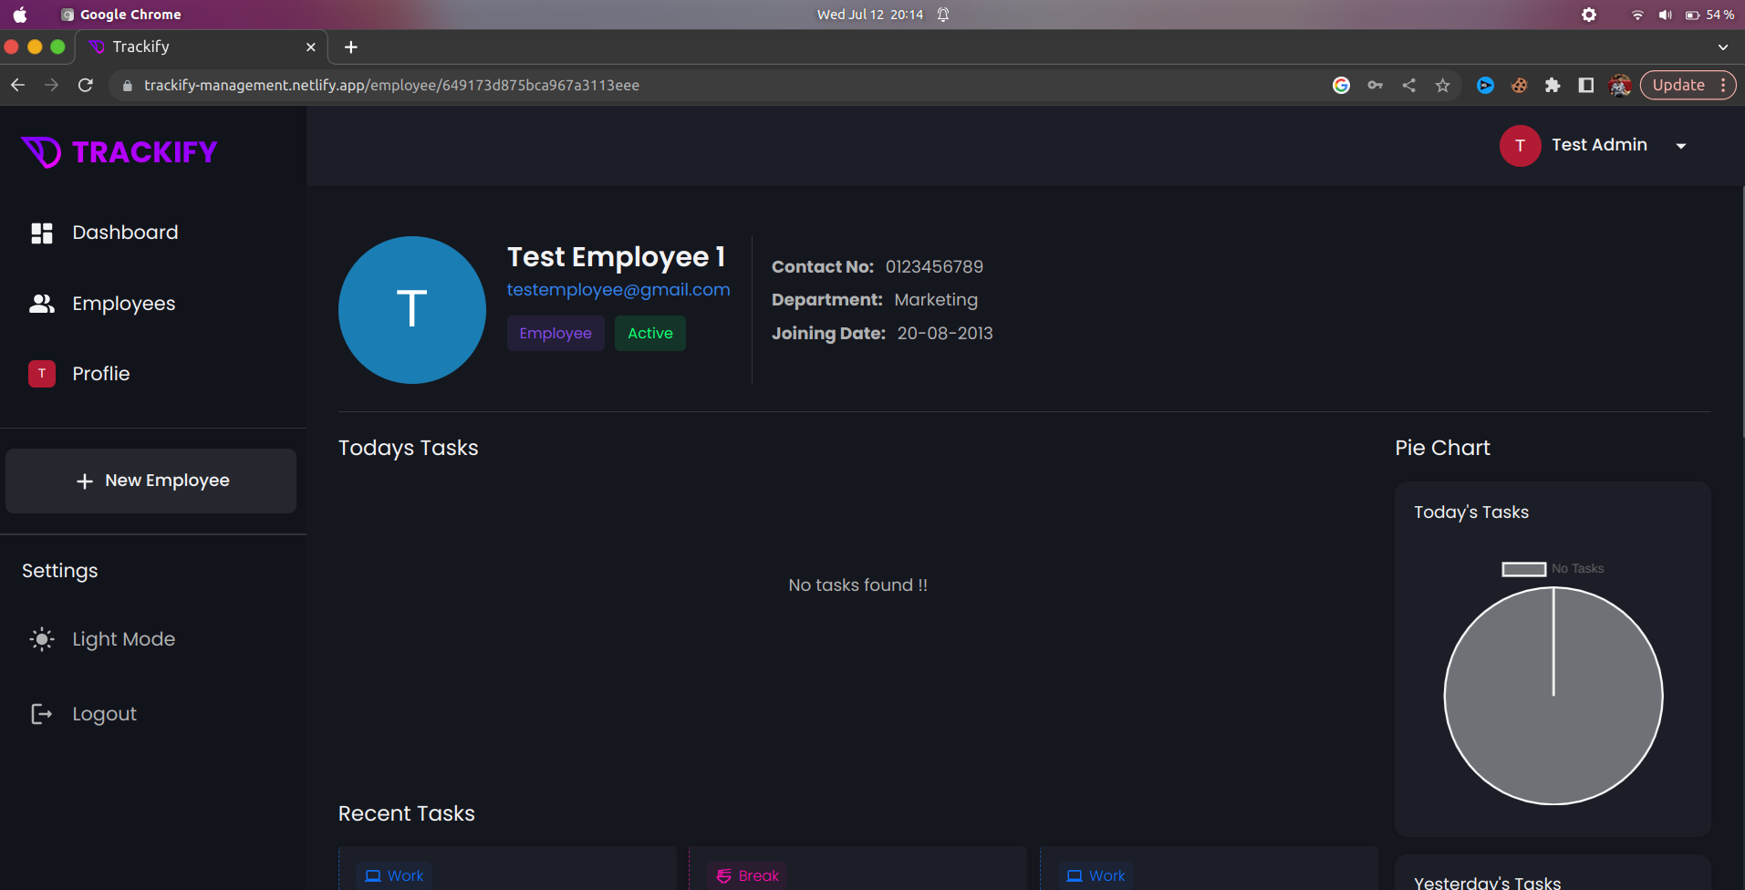Screen dimensions: 1745x890
Task: Click the share page icon
Action: pos(1408,85)
